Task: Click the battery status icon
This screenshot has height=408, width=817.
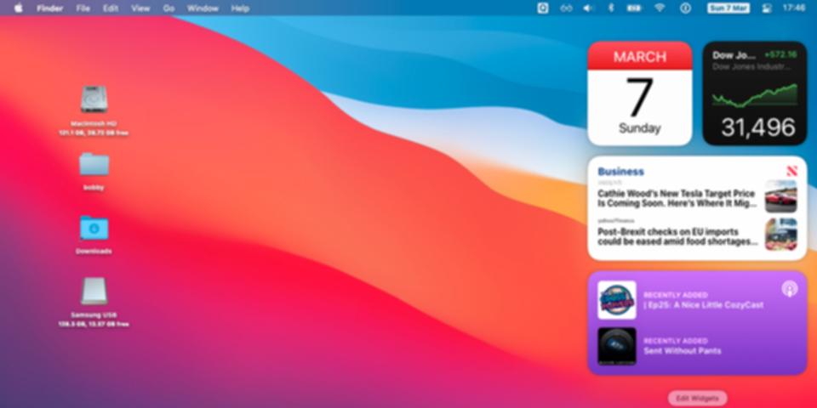Action: (x=634, y=8)
